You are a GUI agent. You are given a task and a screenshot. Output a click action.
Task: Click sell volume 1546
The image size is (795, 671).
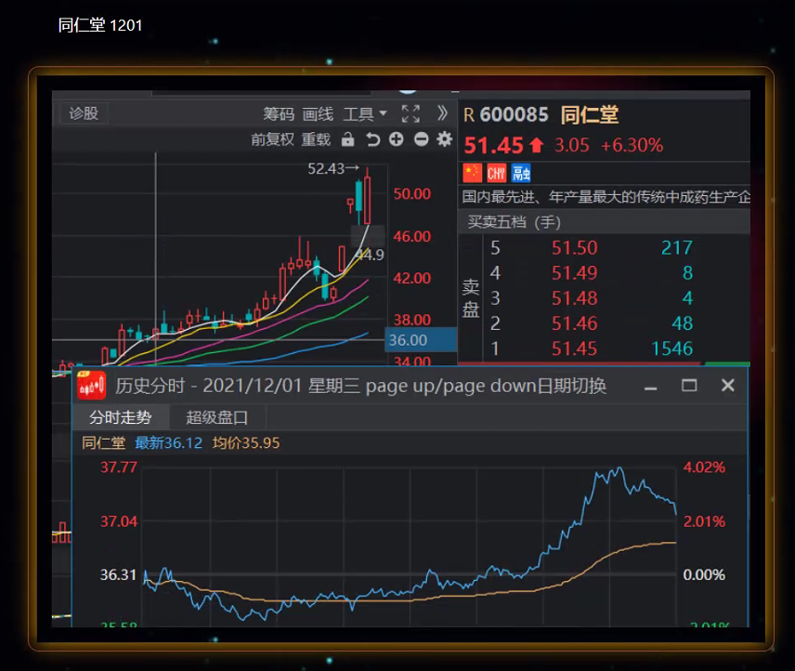point(671,349)
